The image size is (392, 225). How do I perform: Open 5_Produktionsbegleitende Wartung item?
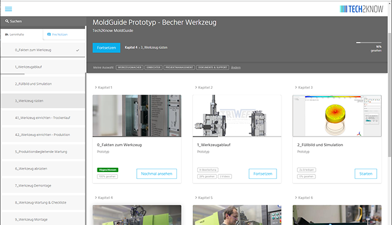43,152
